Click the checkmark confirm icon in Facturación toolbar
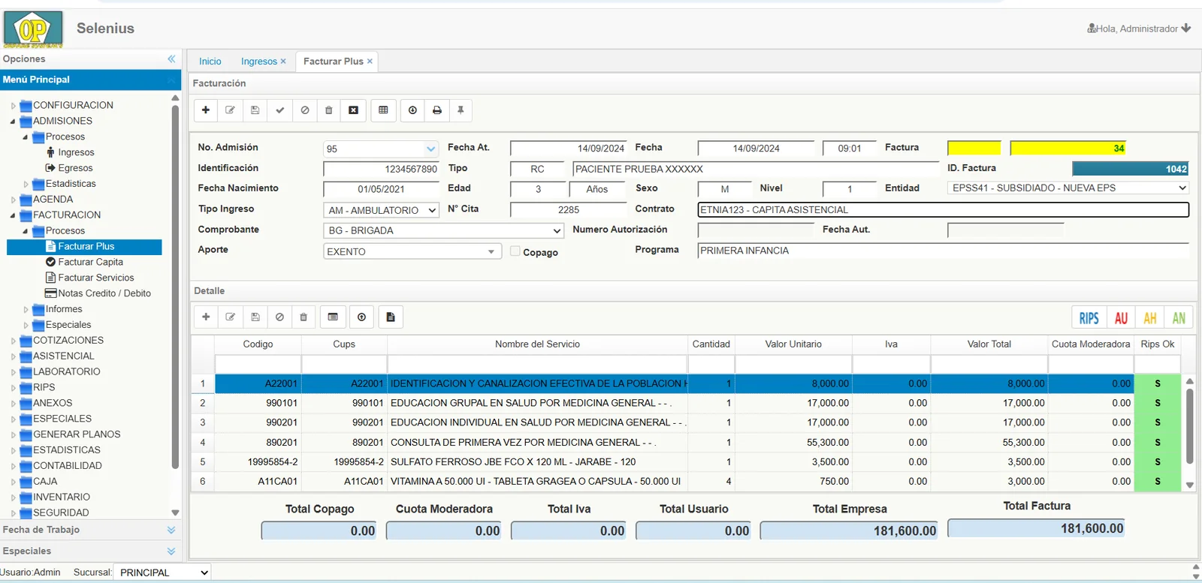1202x583 pixels. pos(280,110)
